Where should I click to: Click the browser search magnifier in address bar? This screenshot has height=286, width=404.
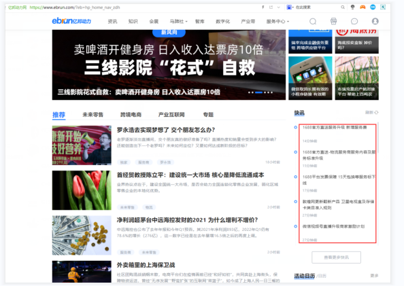pos(343,7)
